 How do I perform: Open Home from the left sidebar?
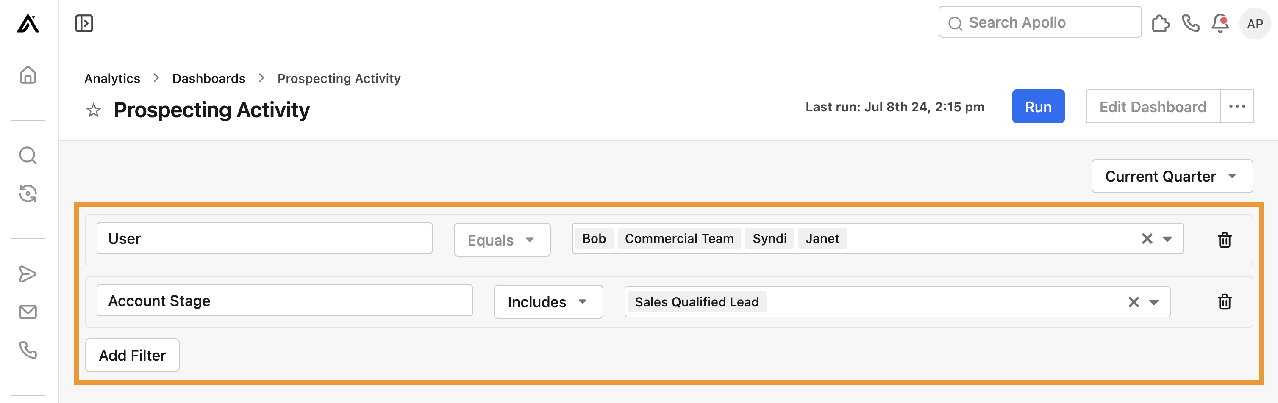[x=28, y=75]
